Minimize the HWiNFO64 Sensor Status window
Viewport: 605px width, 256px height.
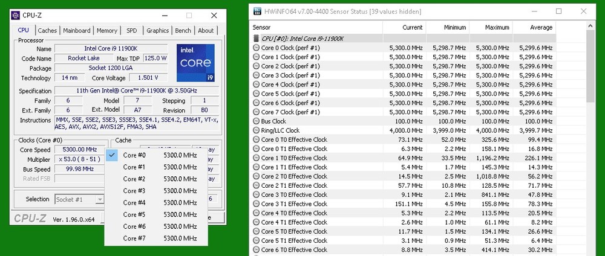coord(534,11)
